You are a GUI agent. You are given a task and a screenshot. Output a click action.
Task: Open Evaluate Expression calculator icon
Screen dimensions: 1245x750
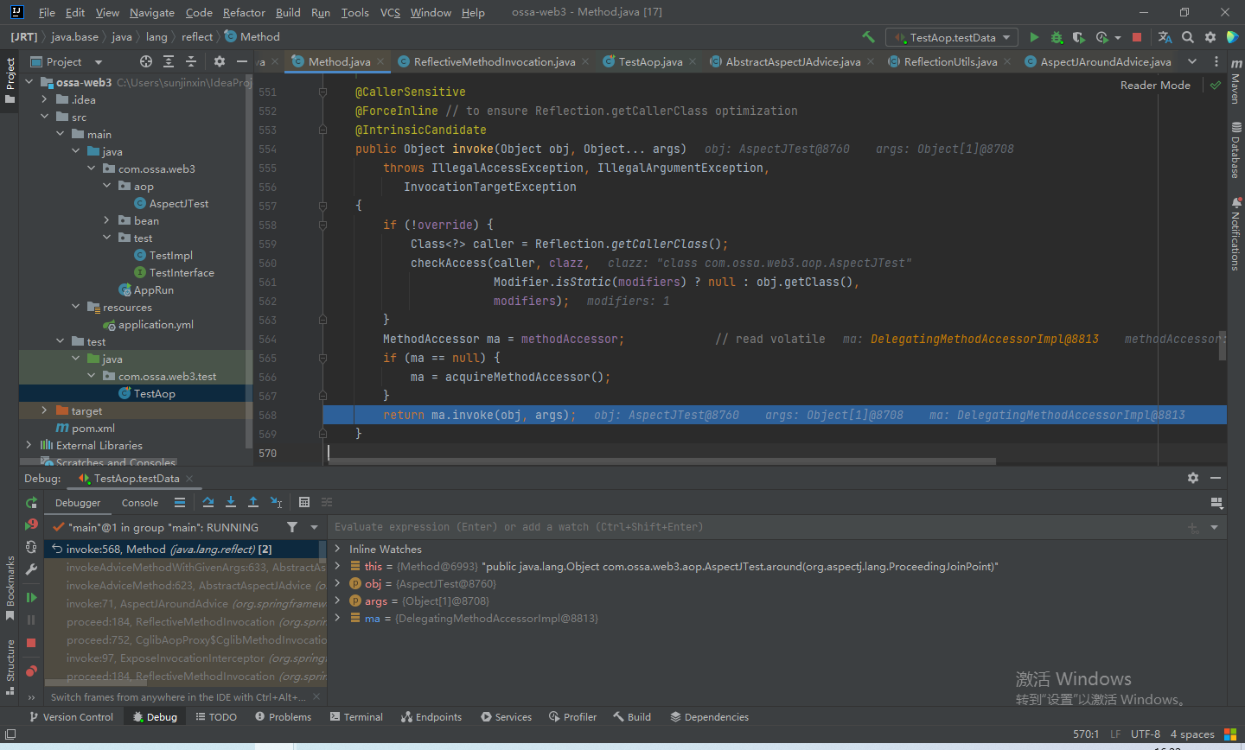[304, 502]
